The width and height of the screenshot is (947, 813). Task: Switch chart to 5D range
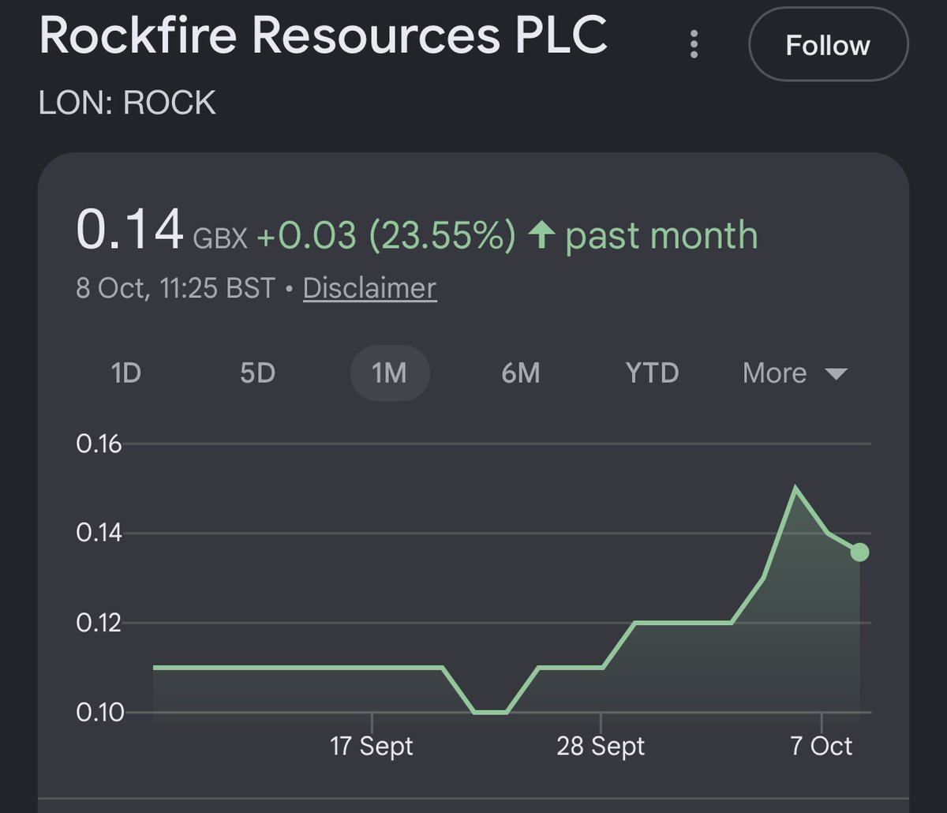(x=257, y=373)
